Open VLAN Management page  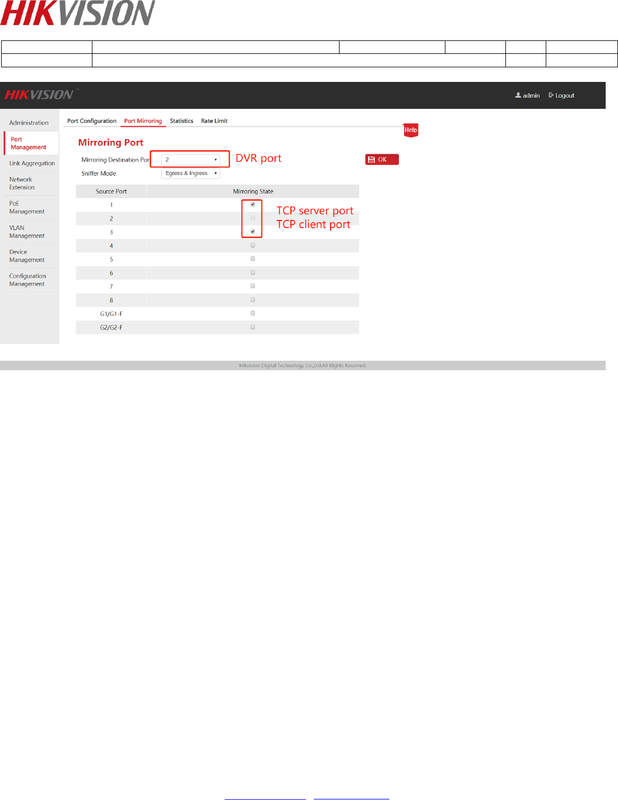(x=27, y=232)
